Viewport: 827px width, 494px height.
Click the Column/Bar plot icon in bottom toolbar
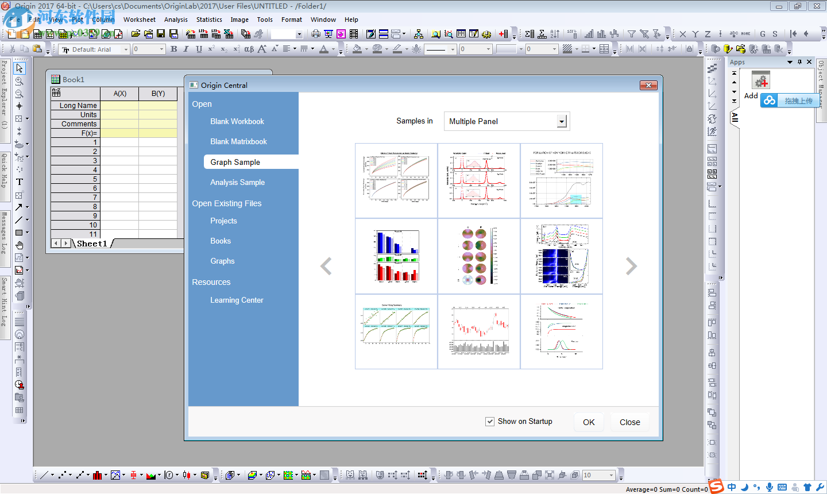coord(97,475)
